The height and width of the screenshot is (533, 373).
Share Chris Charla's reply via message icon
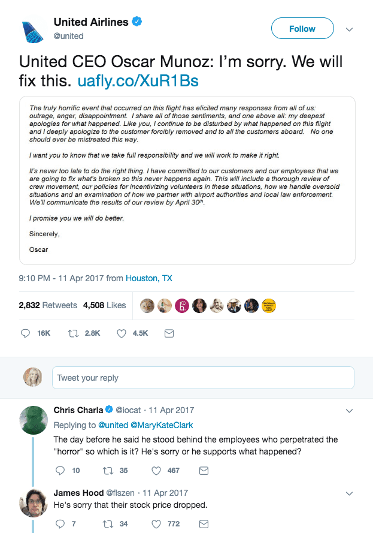pyautogui.click(x=204, y=471)
